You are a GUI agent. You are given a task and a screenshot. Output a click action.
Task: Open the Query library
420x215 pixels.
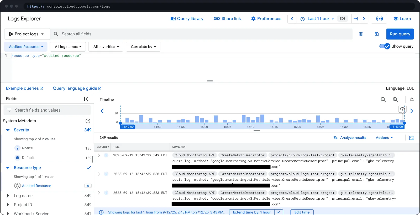[x=187, y=19]
